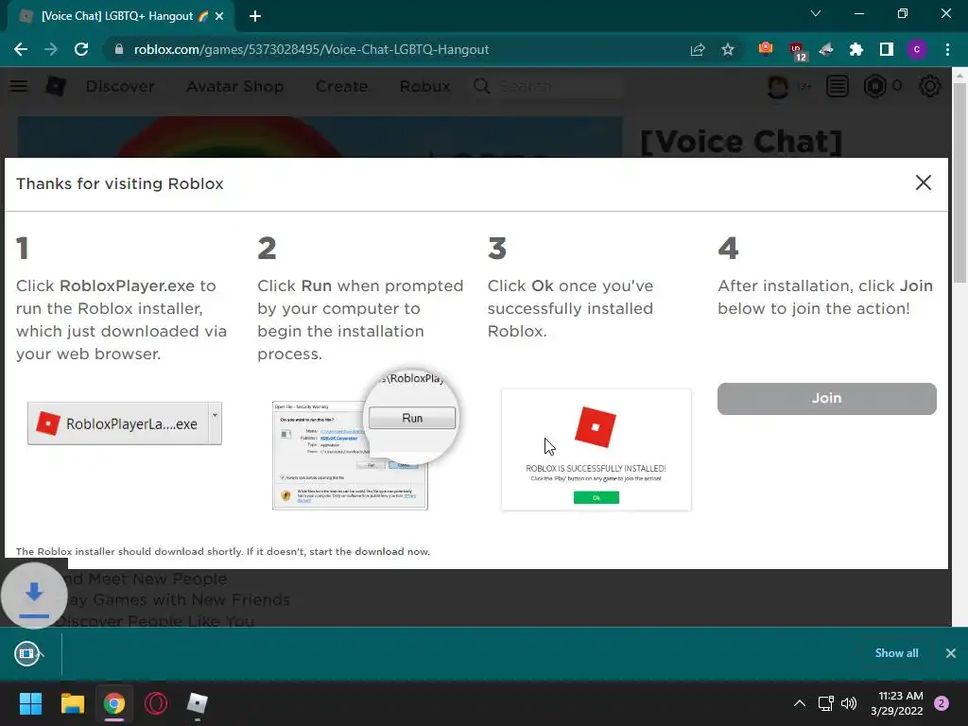Share this page icon in address bar
This screenshot has width=968, height=726.
[698, 49]
